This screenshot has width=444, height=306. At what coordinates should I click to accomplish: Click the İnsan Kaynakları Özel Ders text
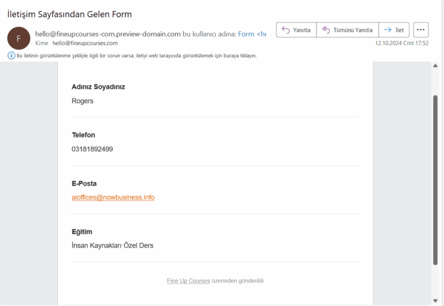point(113,246)
